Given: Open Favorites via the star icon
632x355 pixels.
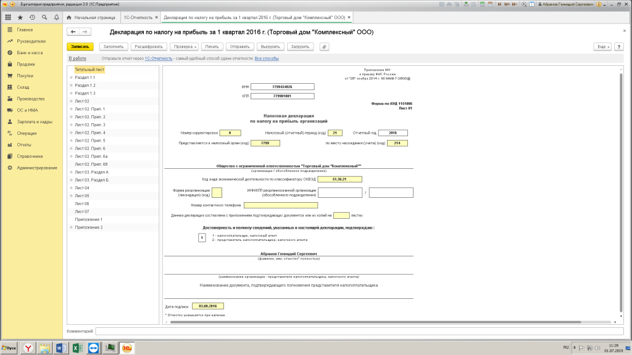Looking at the screenshot, I should click(x=20, y=17).
